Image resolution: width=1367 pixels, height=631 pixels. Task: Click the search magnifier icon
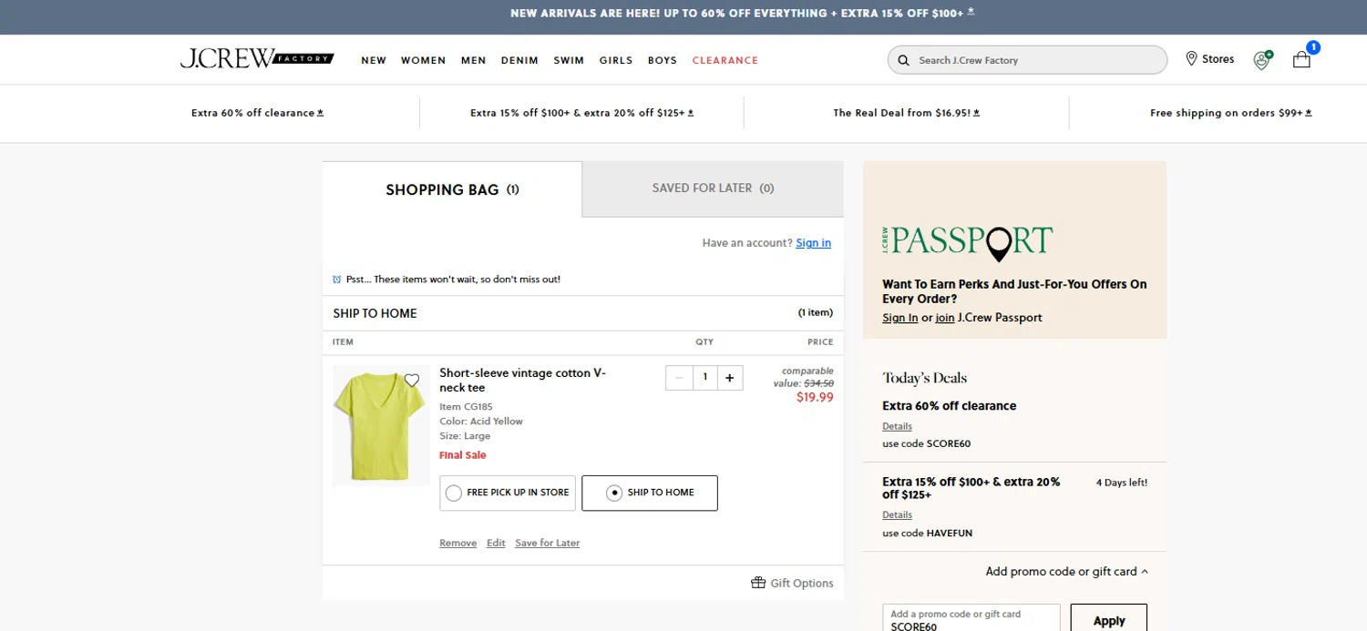click(903, 60)
